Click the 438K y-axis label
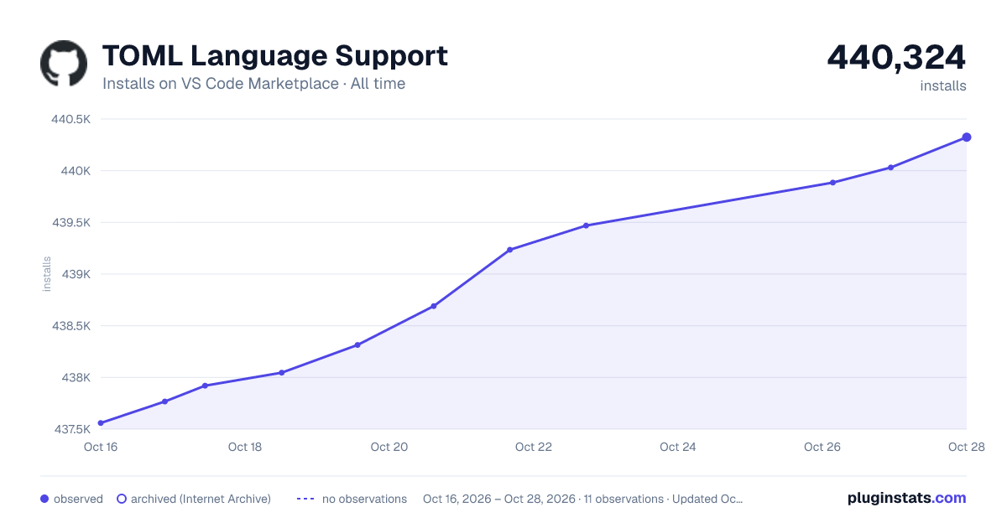This screenshot has width=1007, height=528. pyautogui.click(x=75, y=377)
